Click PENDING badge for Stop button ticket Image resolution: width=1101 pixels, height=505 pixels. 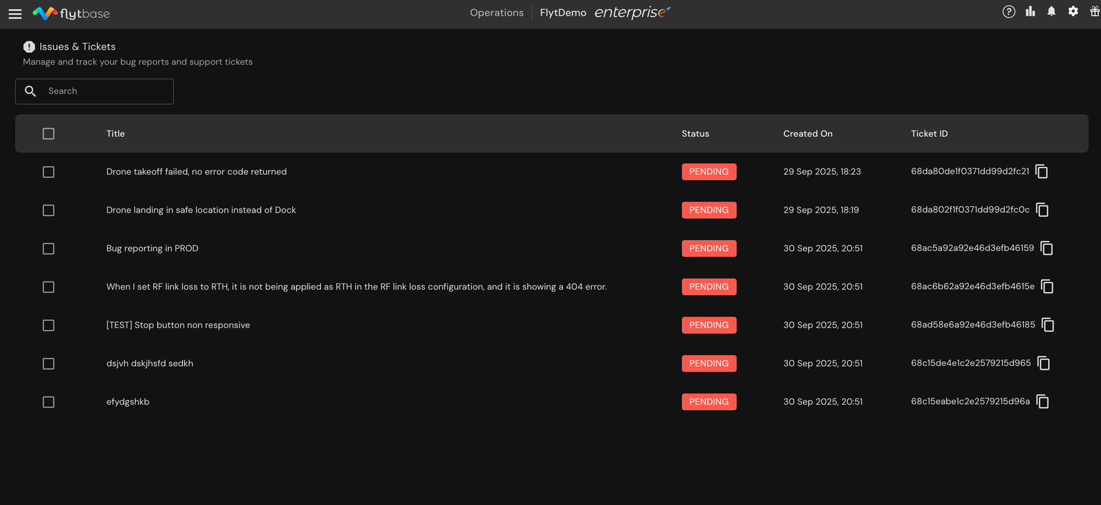[709, 325]
